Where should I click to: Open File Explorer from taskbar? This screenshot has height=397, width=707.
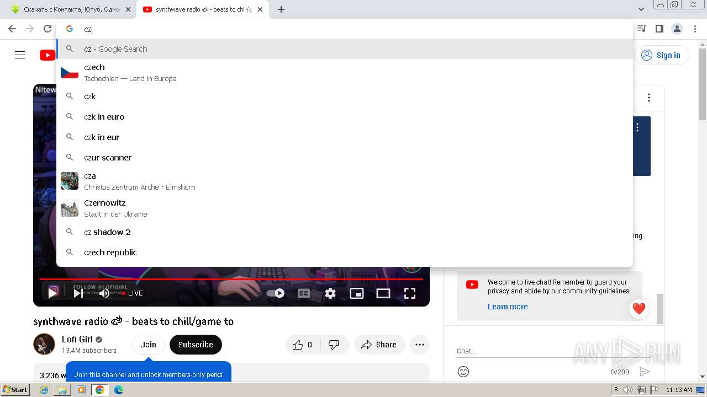click(62, 390)
